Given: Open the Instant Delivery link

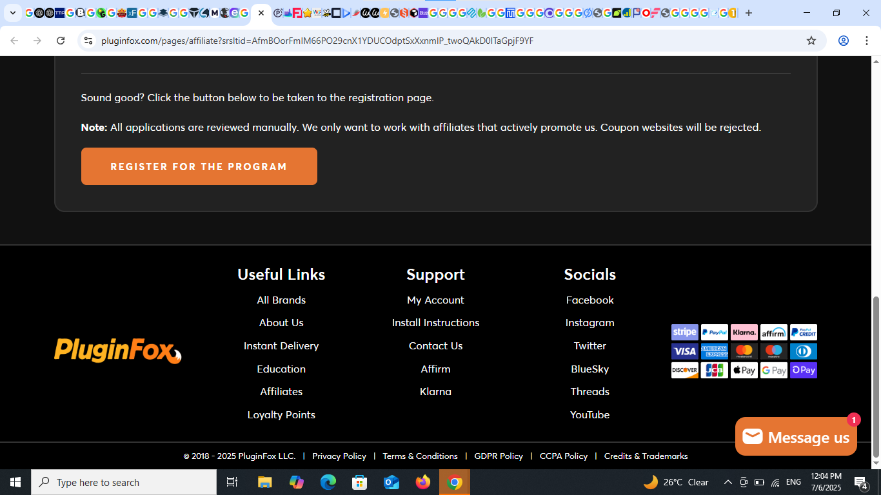Looking at the screenshot, I should (281, 346).
